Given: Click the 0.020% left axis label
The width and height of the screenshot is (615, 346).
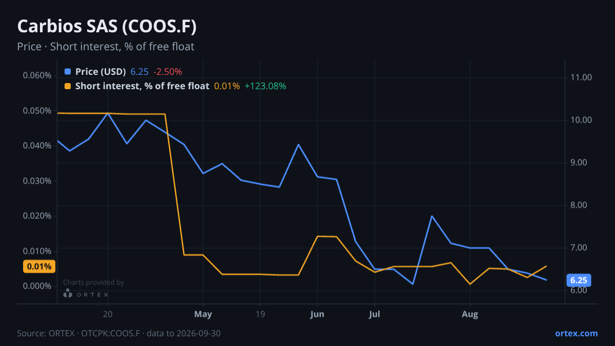Looking at the screenshot, I should pos(37,216).
